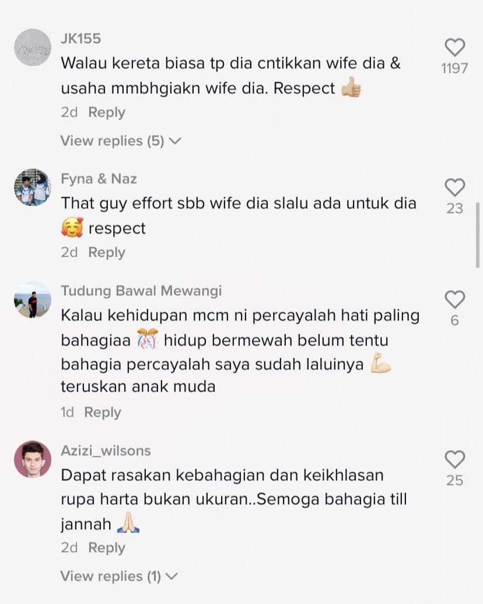Like Azizi_wilsons comment with heart icon
The height and width of the screenshot is (604, 483).
(x=455, y=459)
